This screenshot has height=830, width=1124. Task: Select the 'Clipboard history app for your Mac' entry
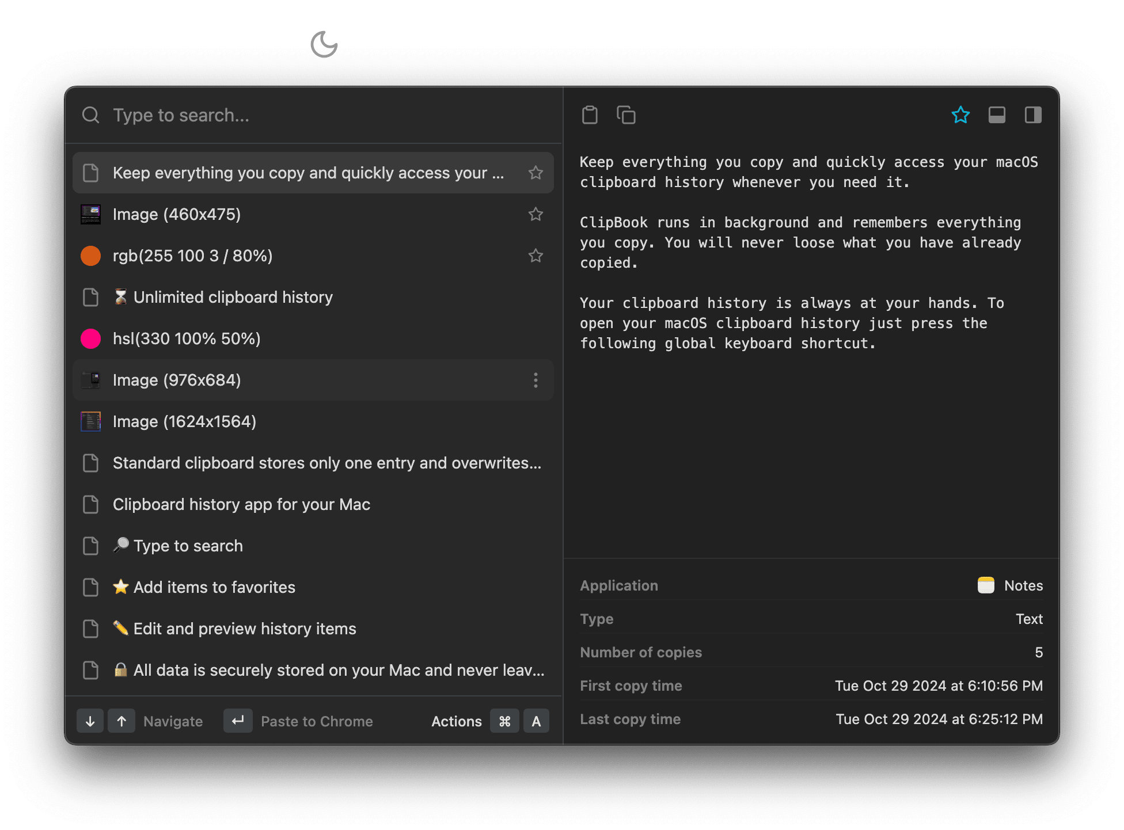(241, 504)
